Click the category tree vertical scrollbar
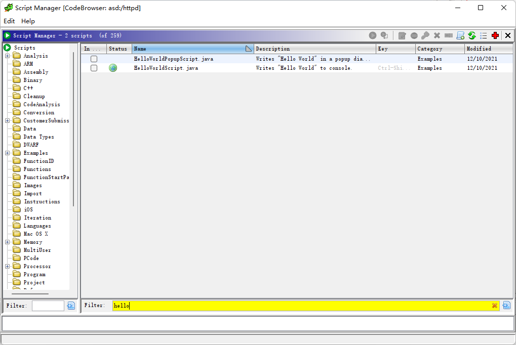The height and width of the screenshot is (345, 516). [73, 130]
